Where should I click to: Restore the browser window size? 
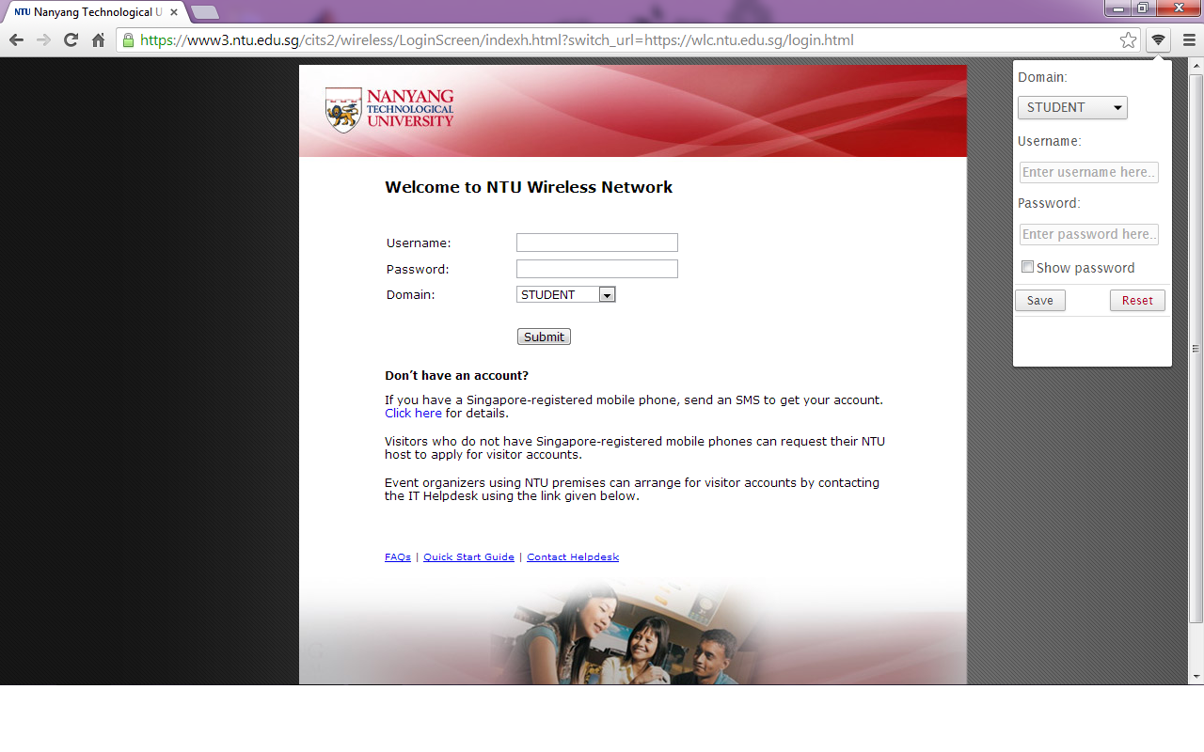[1142, 8]
